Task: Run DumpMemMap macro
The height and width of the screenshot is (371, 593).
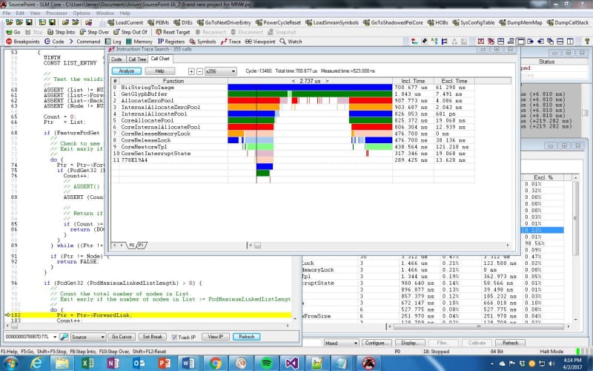Action: (x=520, y=22)
